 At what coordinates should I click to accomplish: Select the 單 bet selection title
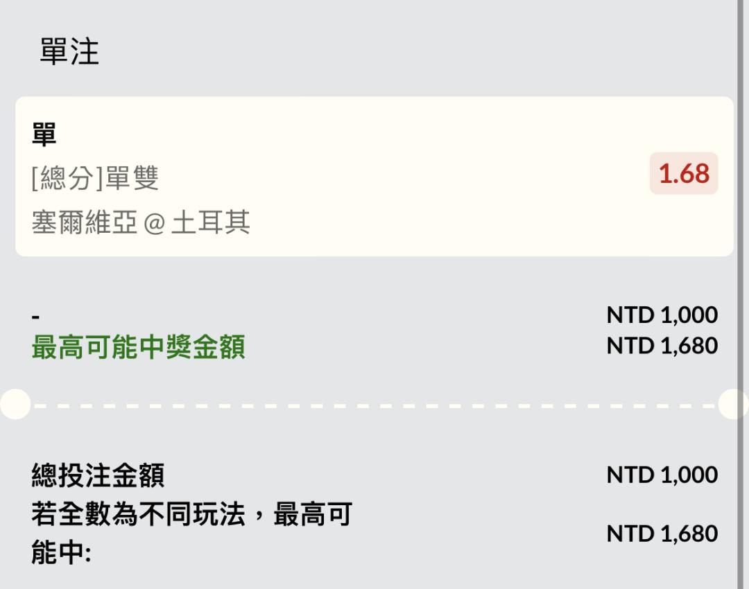pyautogui.click(x=44, y=134)
